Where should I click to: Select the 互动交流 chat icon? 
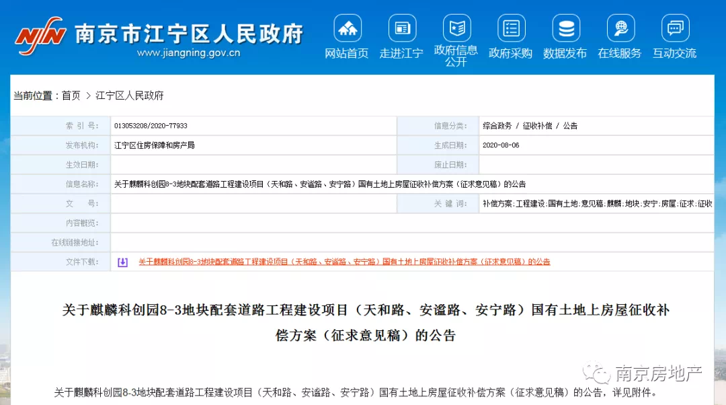[x=675, y=29]
